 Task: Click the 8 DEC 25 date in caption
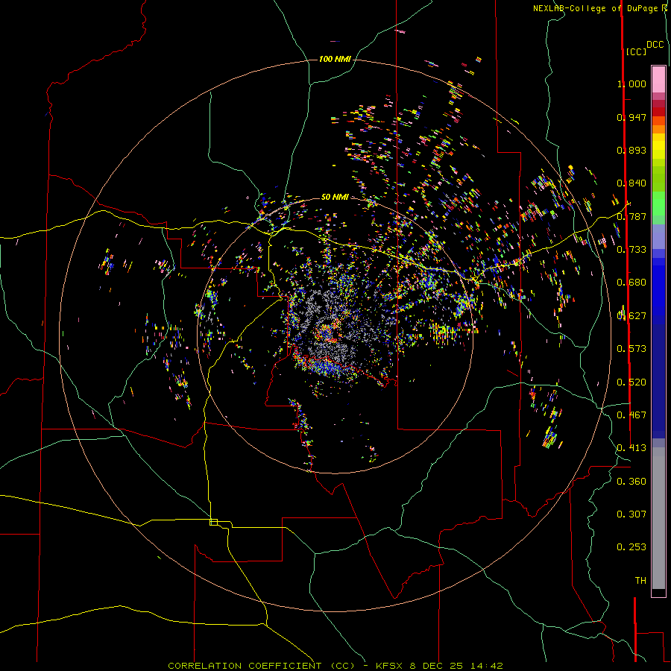pos(436,666)
